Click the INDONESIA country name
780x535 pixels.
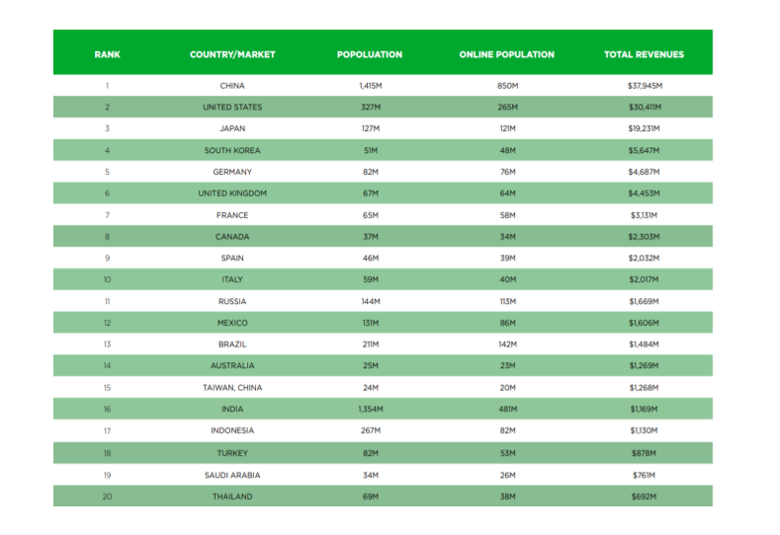click(232, 430)
